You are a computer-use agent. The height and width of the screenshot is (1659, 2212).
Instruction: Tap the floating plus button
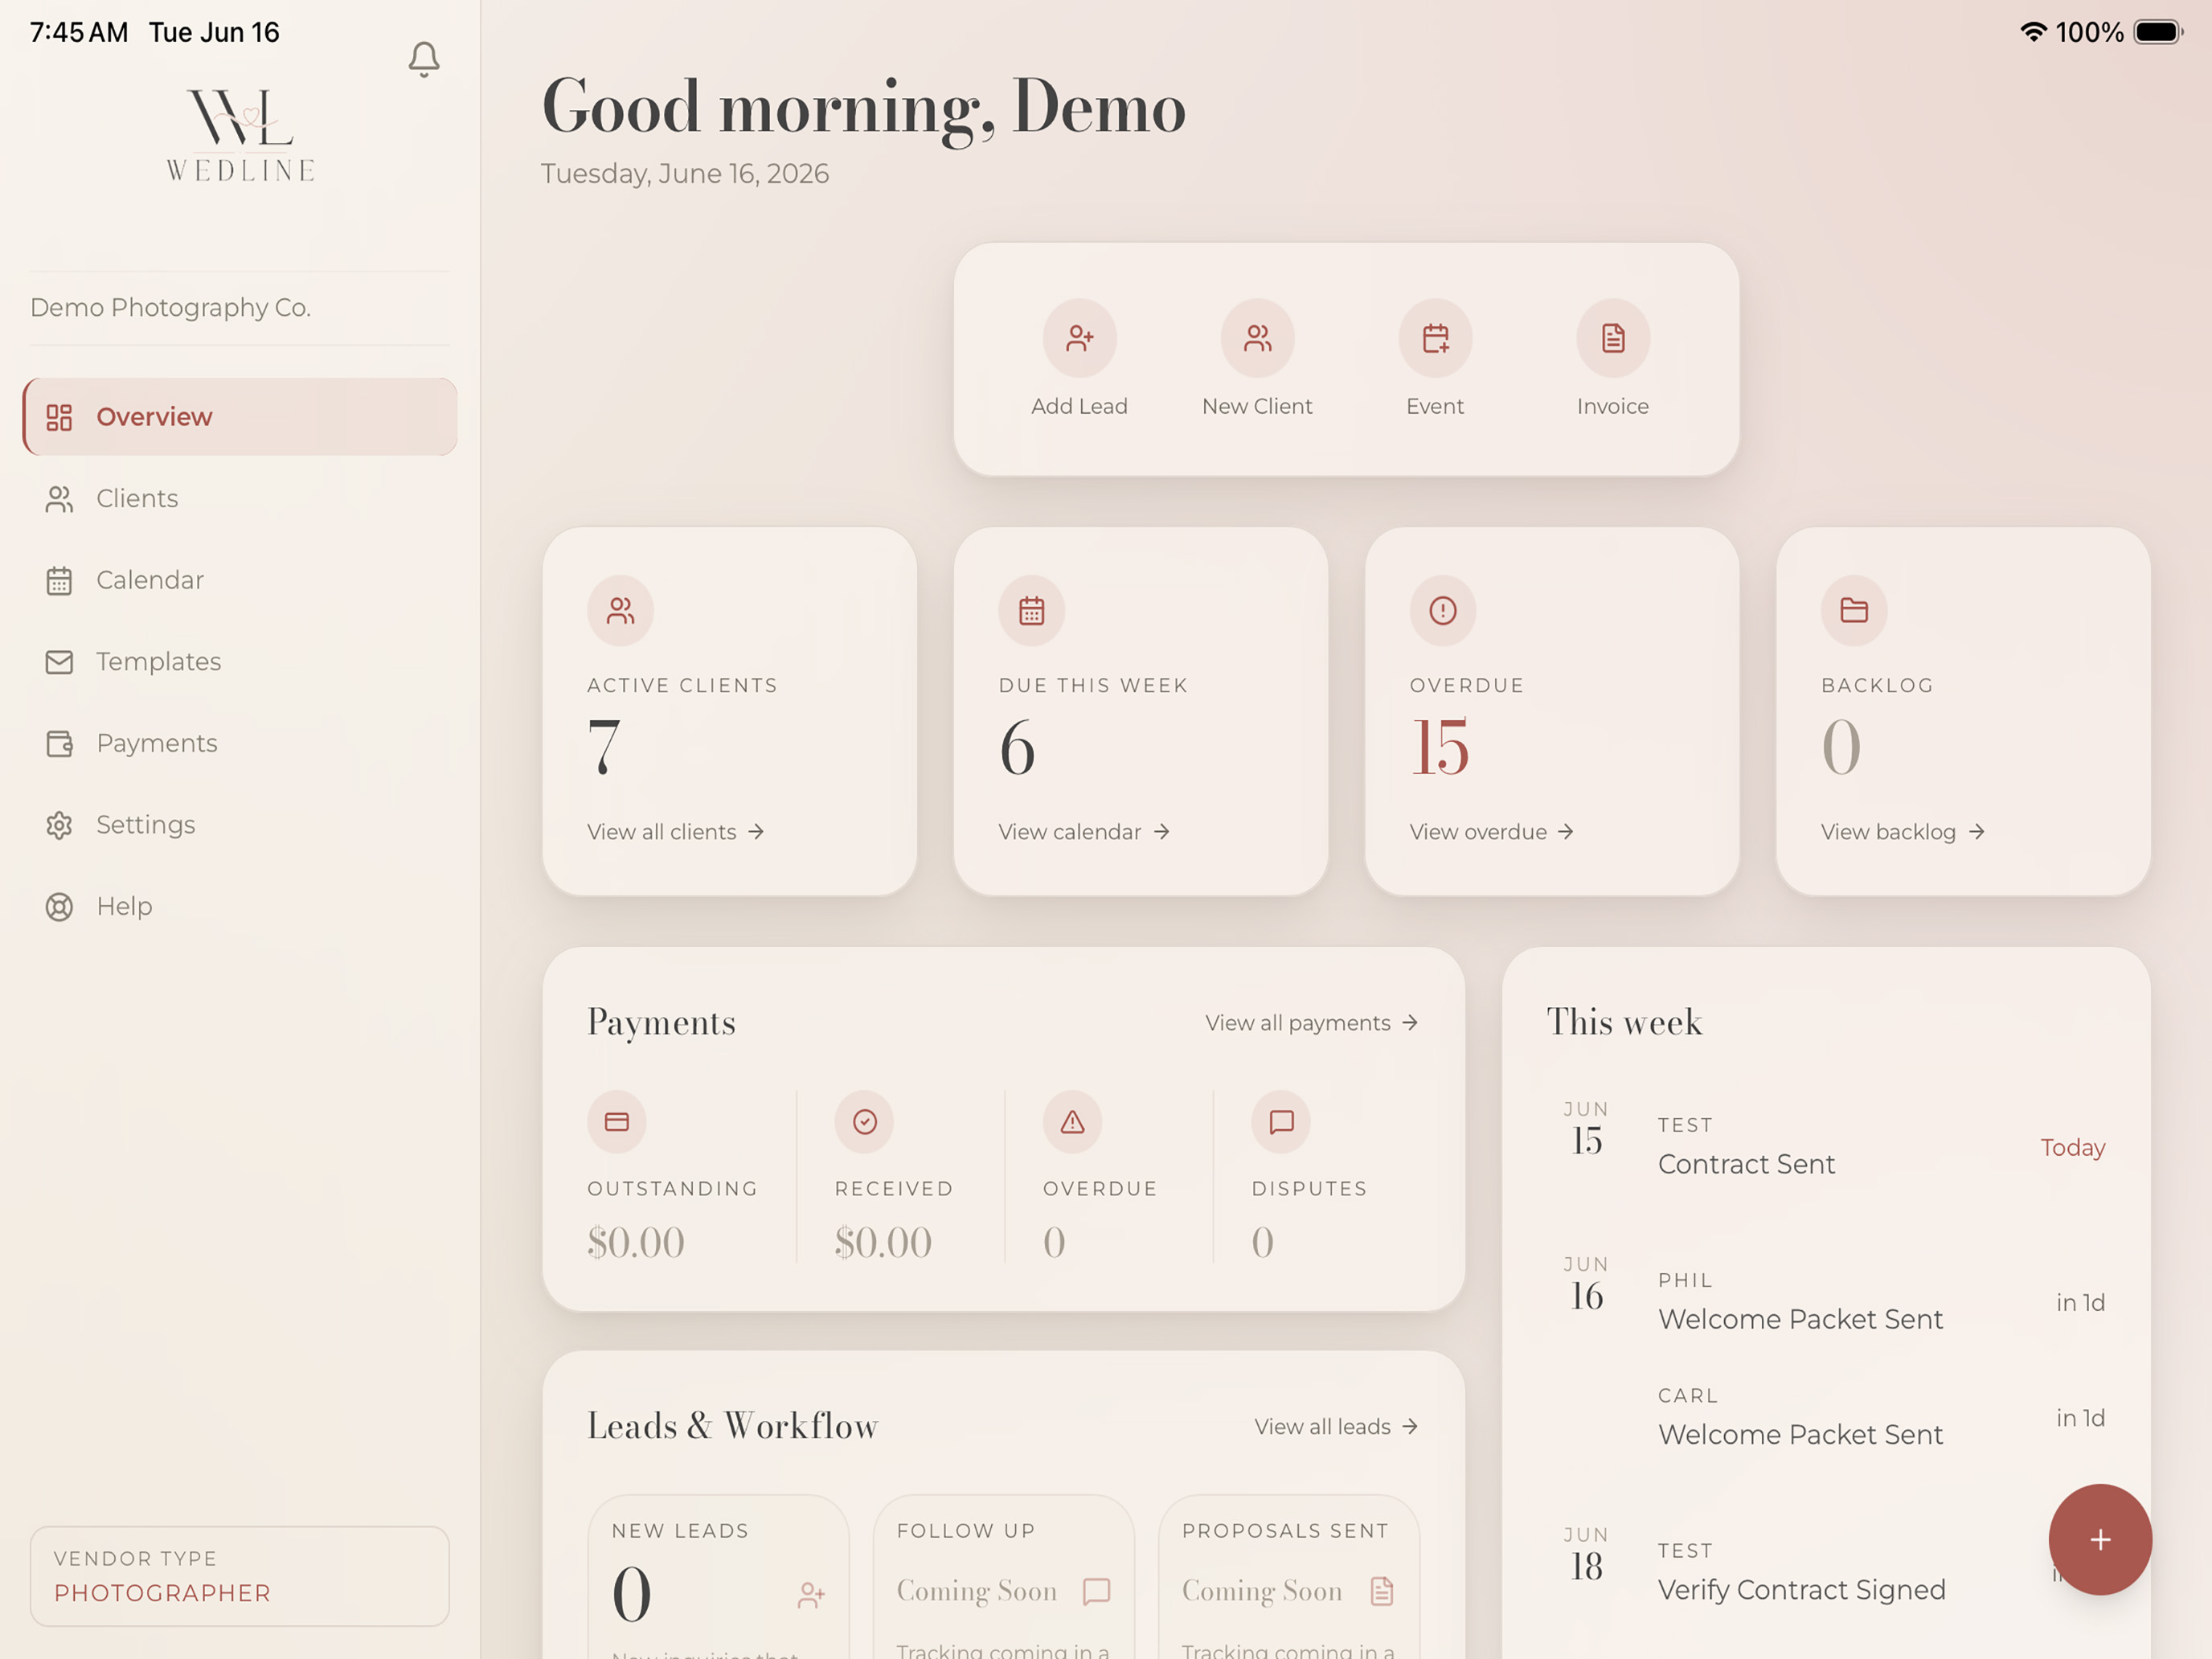(2100, 1539)
